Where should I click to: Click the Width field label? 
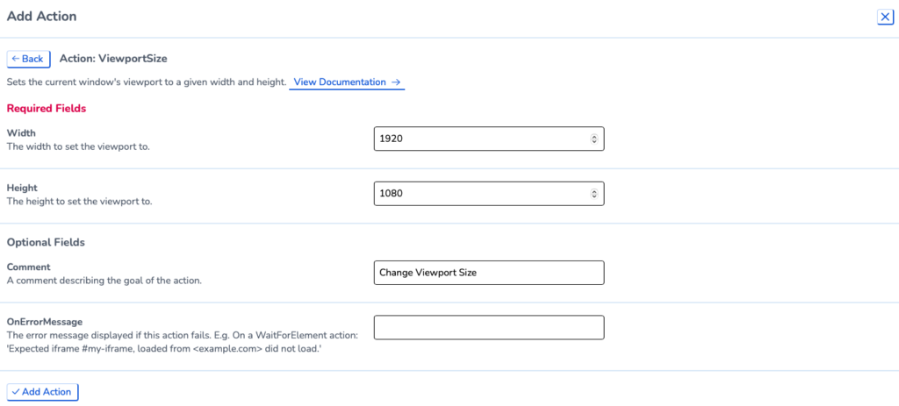(x=21, y=133)
